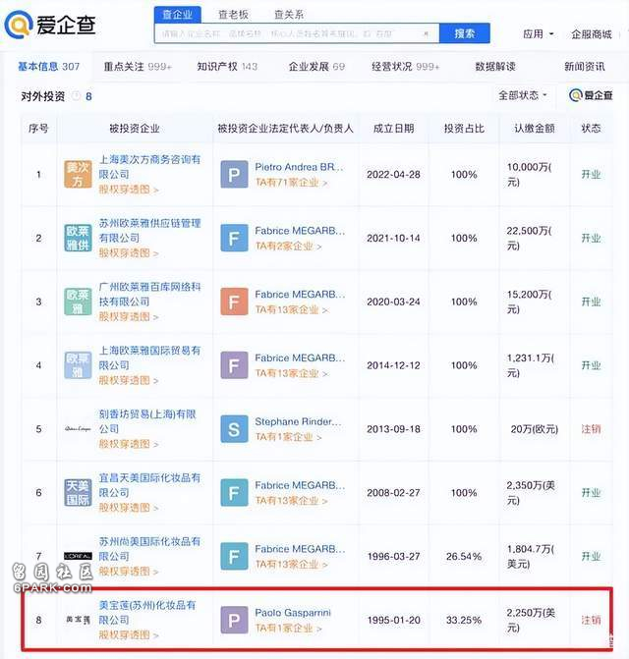The width and height of the screenshot is (629, 659).
Task: Click the orange F avatar in row 3
Action: tap(234, 302)
